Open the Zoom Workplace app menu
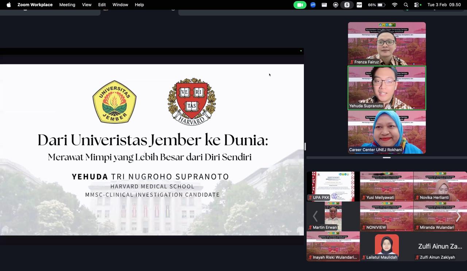Viewport: 467px width, 271px height. click(x=35, y=5)
